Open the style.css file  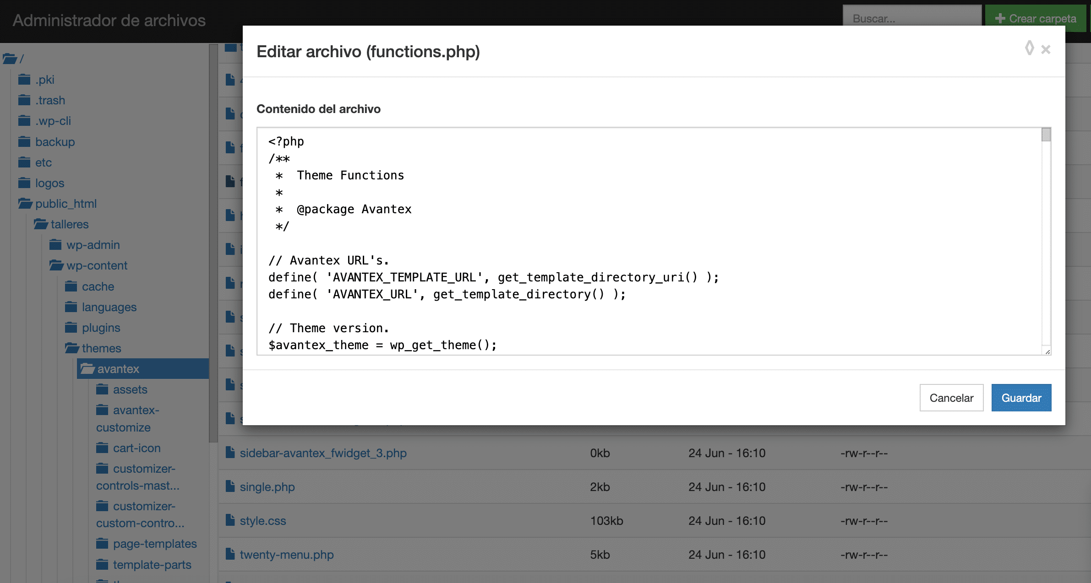[x=262, y=521]
